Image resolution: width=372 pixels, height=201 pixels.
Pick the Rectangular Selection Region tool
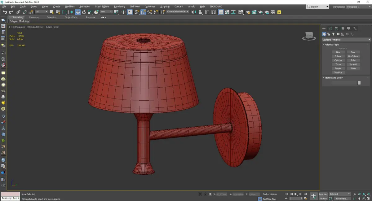point(64,12)
